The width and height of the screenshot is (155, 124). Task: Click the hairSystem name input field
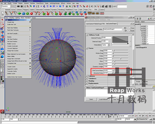point(113,29)
